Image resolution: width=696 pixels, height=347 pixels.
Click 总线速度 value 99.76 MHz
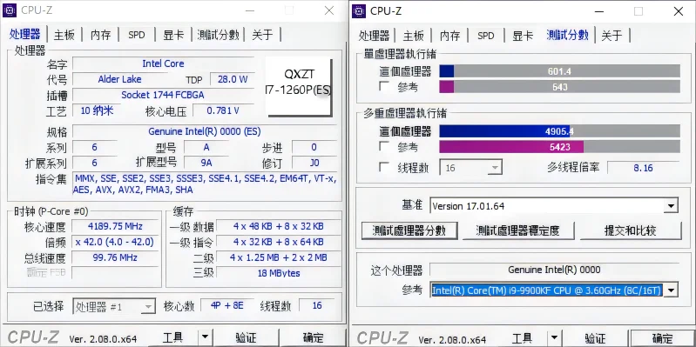click(x=115, y=257)
